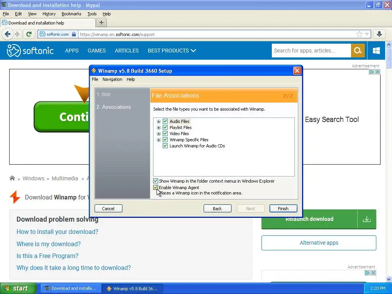The image size is (392, 294).
Task: Open the browser History menu
Action: pos(49,14)
